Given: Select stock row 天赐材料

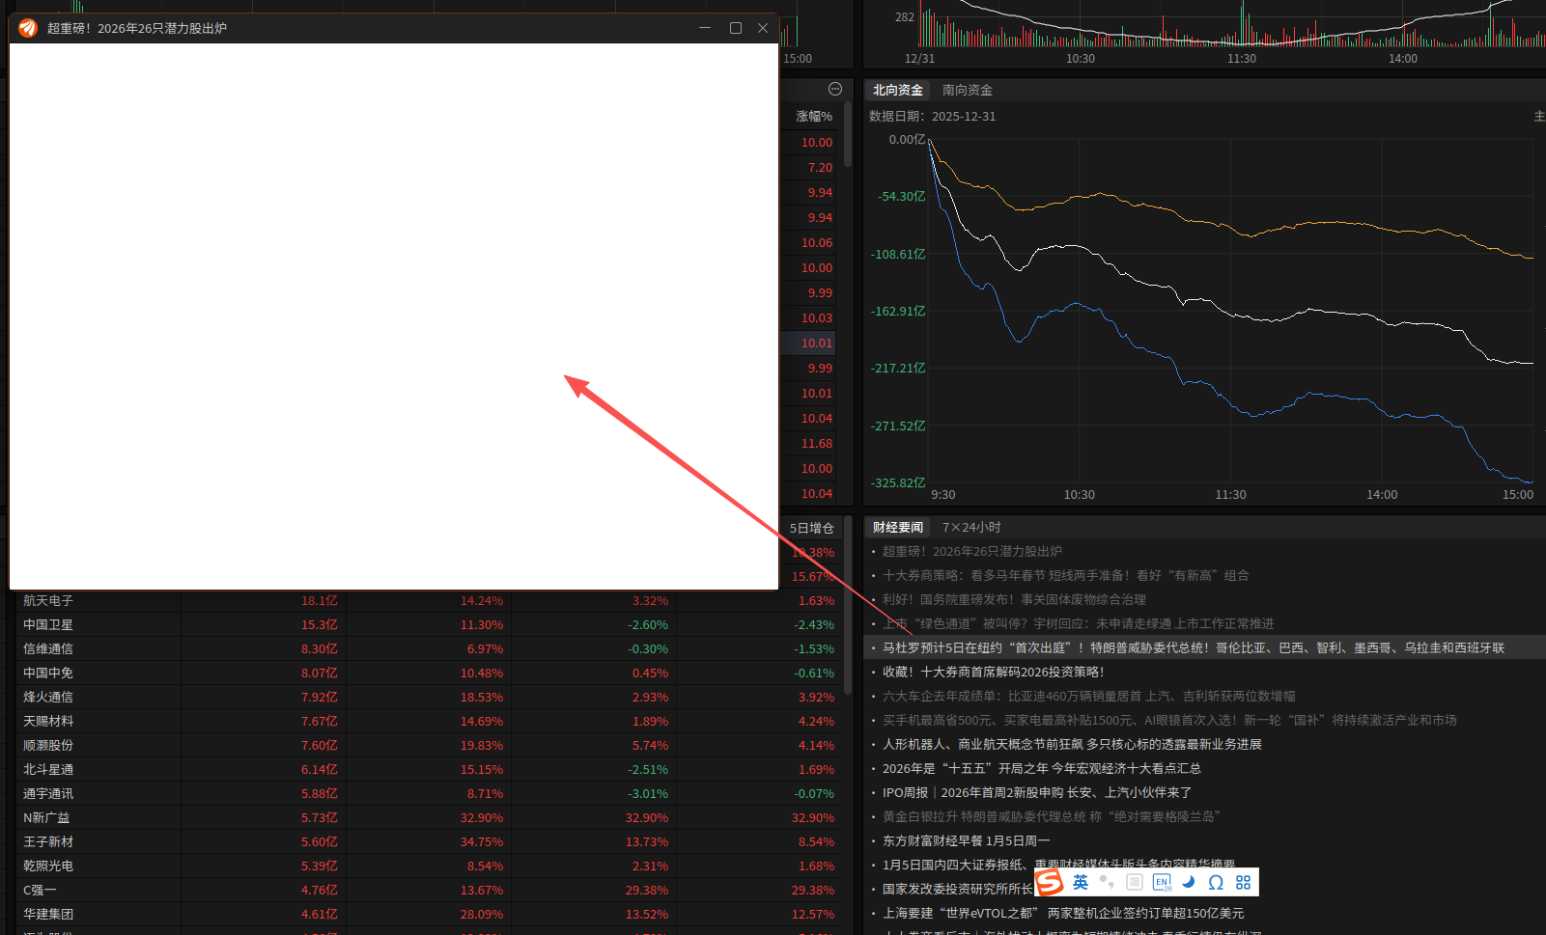Looking at the screenshot, I should pyautogui.click(x=429, y=721).
